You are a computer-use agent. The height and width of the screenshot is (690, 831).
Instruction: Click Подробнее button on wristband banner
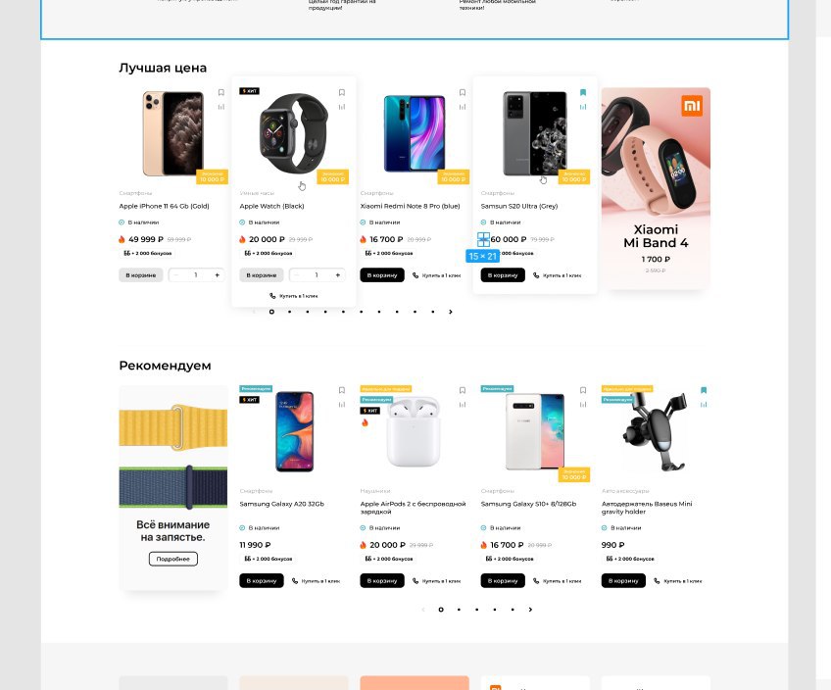pyautogui.click(x=173, y=559)
